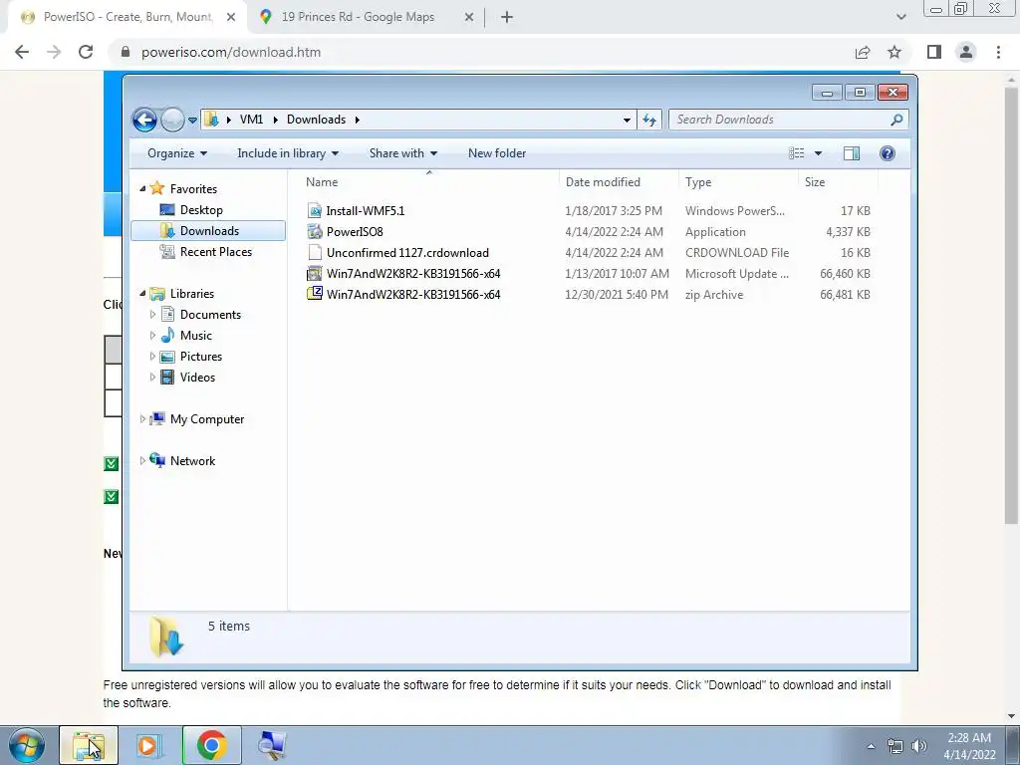Switch to the PowerISO Chrome tab

point(127,17)
